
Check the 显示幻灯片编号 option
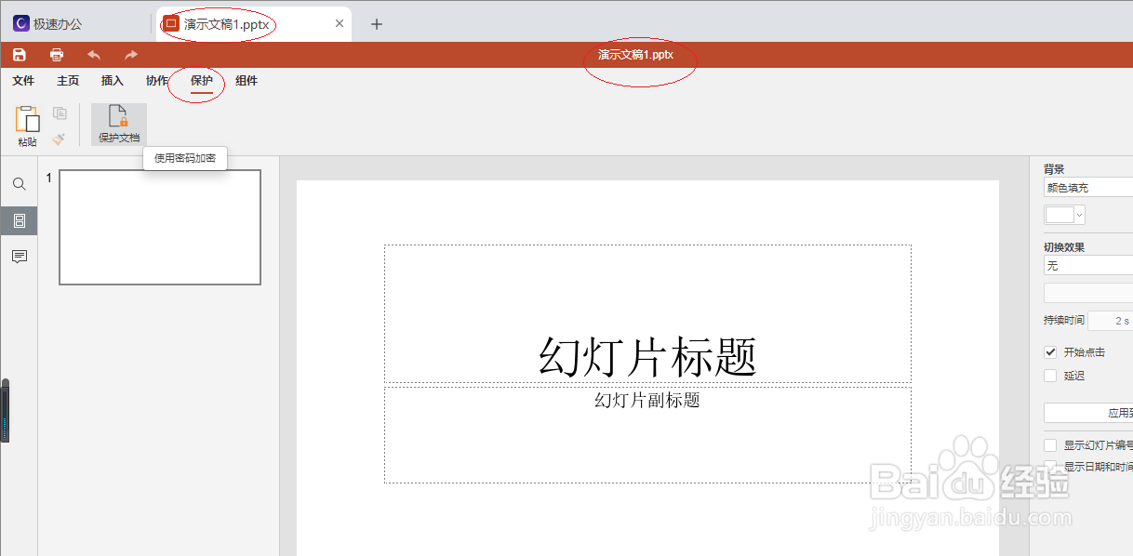[1052, 444]
